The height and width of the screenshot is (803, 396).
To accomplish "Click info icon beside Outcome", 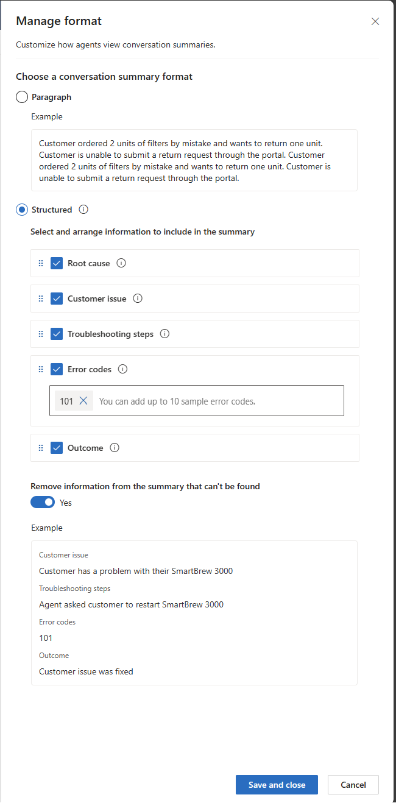I will pyautogui.click(x=115, y=448).
